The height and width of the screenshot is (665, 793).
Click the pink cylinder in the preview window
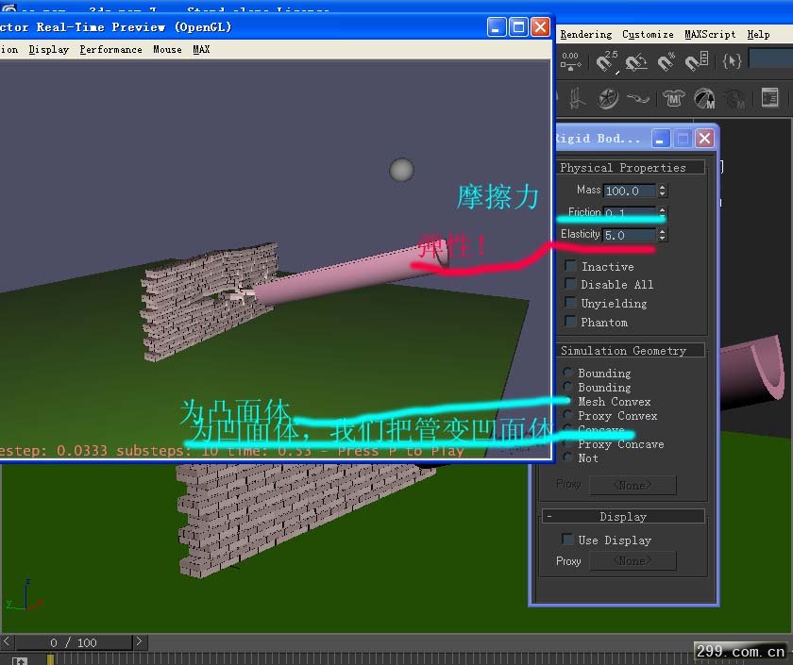click(349, 275)
